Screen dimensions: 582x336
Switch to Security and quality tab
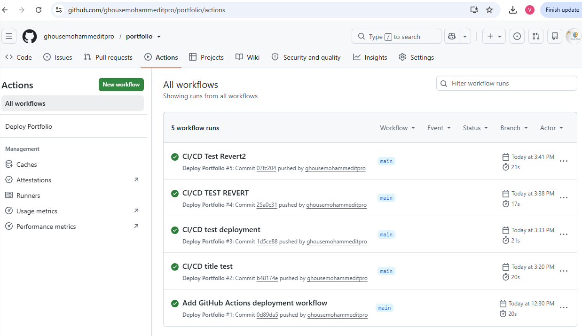306,57
